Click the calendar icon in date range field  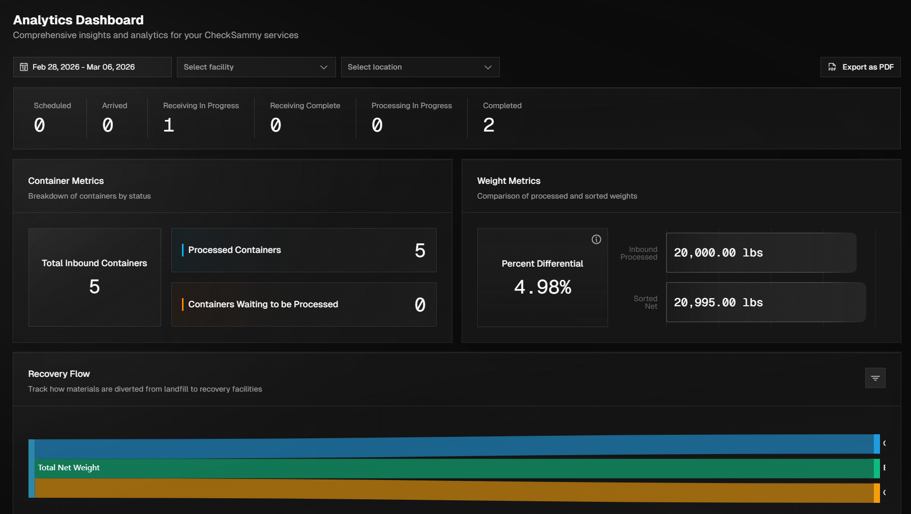[24, 67]
